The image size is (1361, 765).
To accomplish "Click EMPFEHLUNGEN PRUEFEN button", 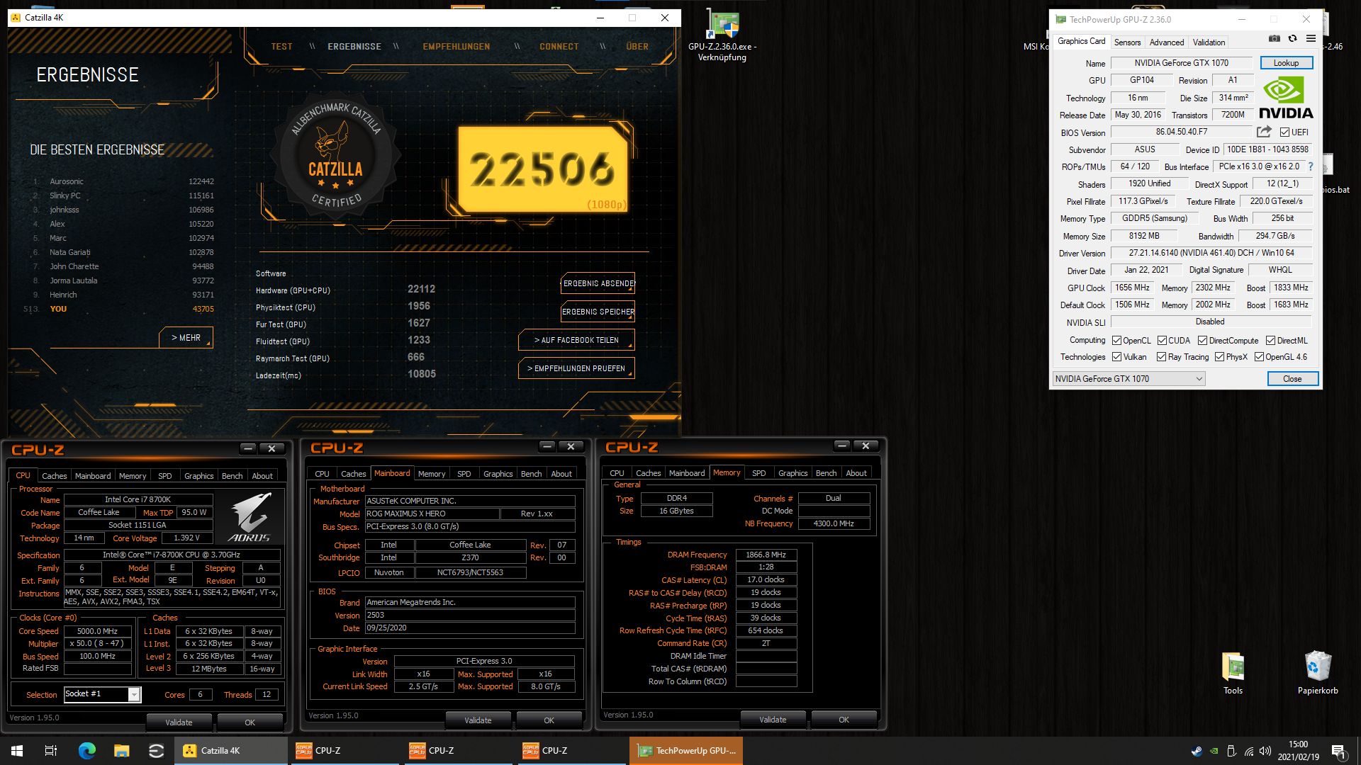I will [x=576, y=368].
